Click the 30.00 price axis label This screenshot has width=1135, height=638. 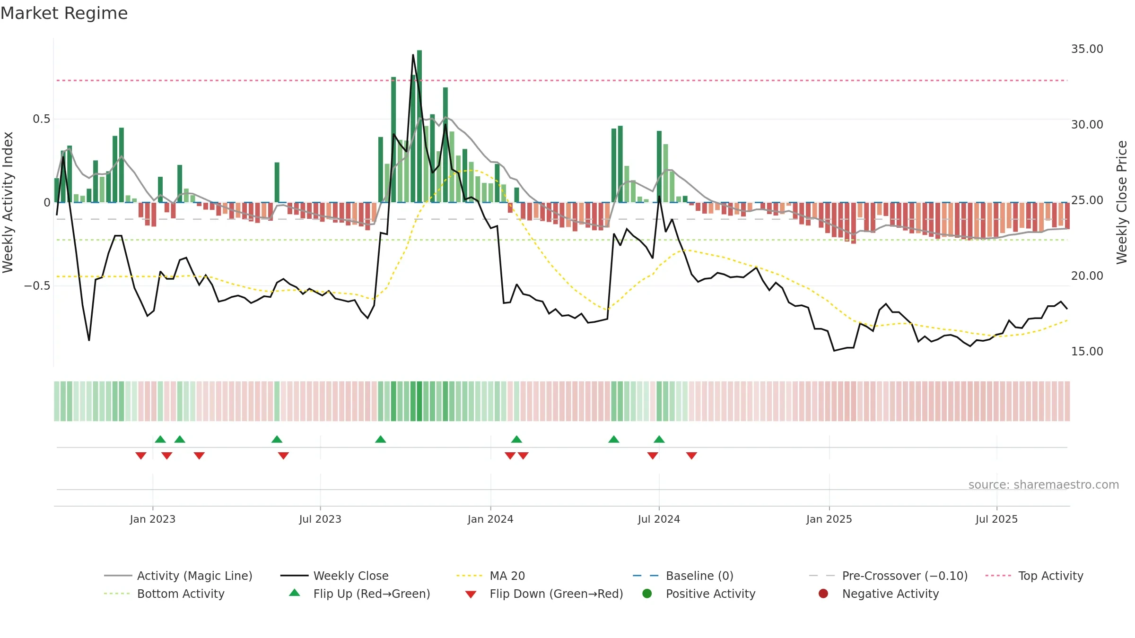(1087, 125)
